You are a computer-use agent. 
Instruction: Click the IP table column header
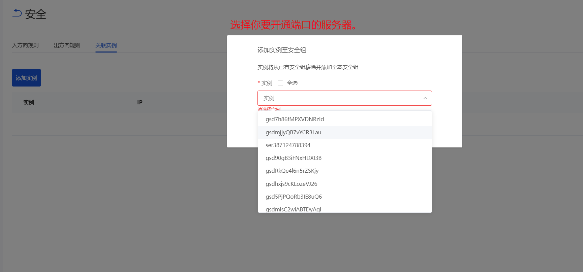click(140, 102)
